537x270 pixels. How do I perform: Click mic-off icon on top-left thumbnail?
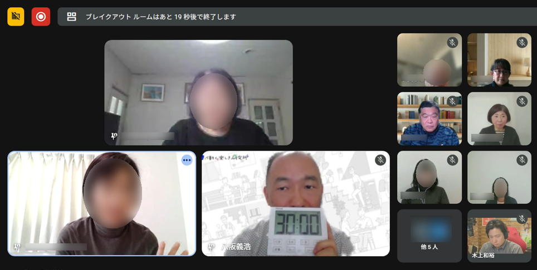coord(452,43)
